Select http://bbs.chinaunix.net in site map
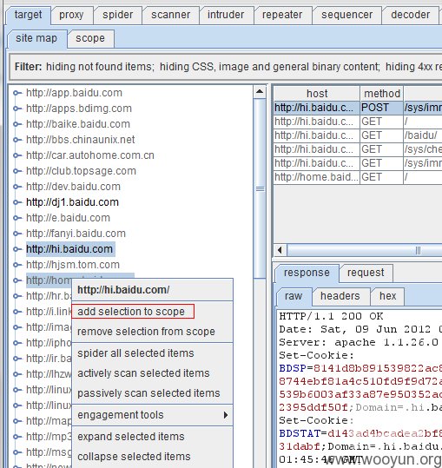Viewport: 442px width, 468px height. (x=81, y=140)
